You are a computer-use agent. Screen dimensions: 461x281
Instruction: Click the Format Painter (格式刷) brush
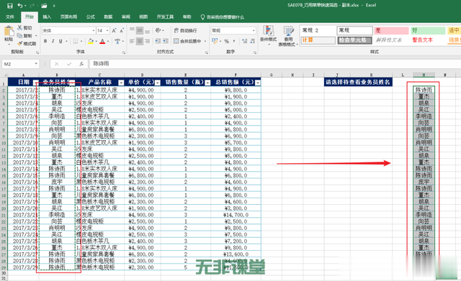coord(19,43)
